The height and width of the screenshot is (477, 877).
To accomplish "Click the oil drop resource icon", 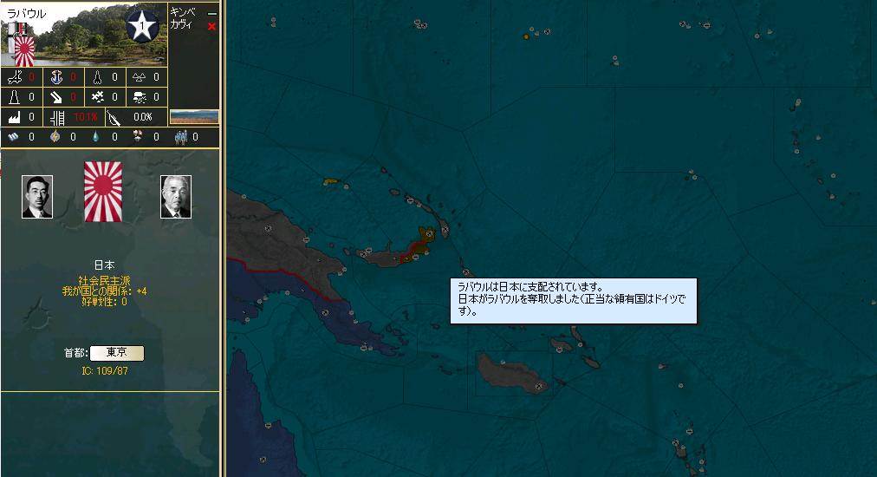I will tap(95, 137).
